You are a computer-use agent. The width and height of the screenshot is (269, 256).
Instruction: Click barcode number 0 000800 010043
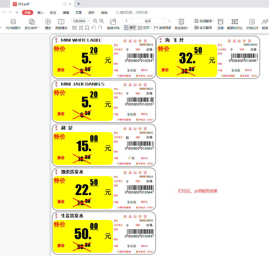139,148
